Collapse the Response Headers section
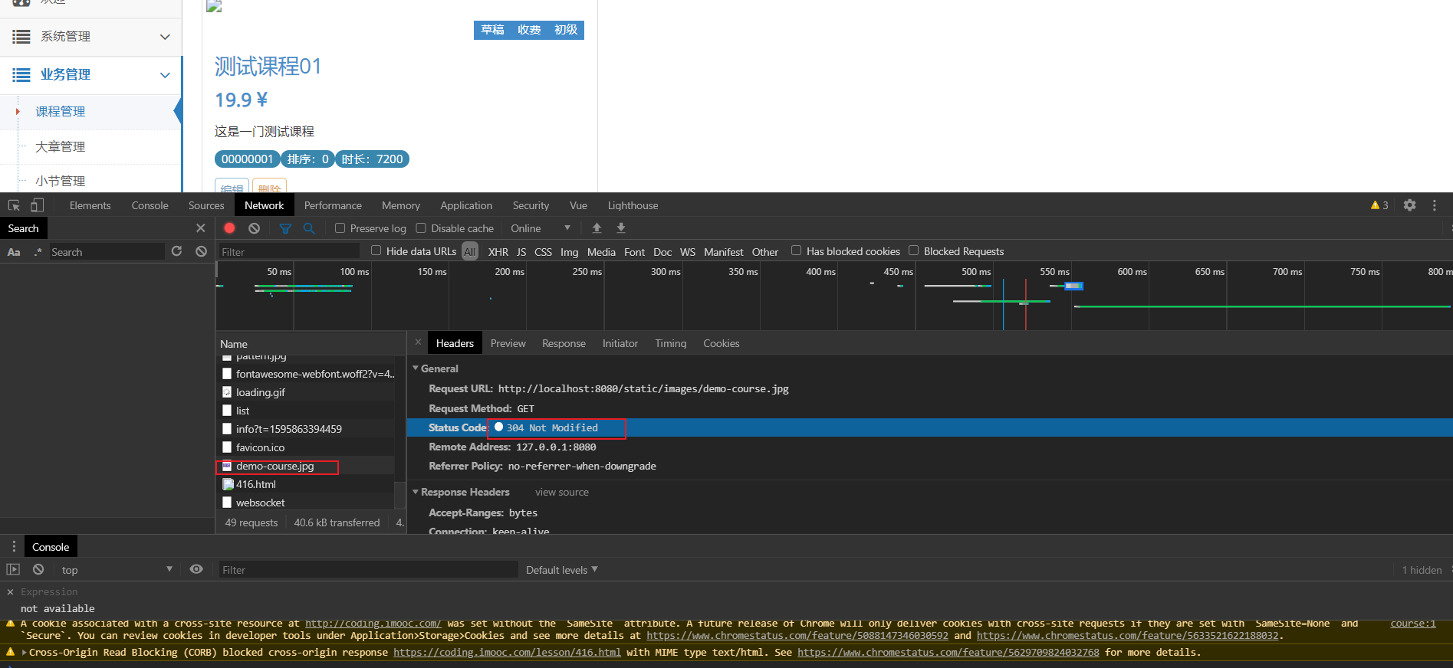This screenshot has height=668, width=1453. pyautogui.click(x=416, y=492)
